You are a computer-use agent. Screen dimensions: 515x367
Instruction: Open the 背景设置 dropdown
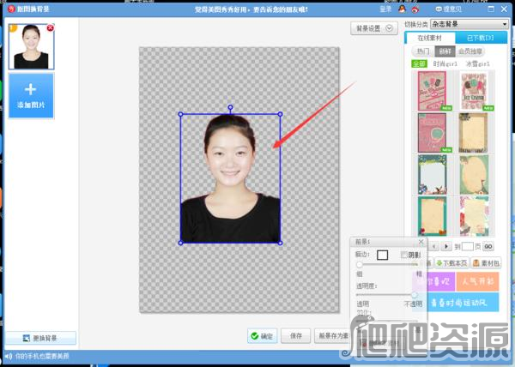point(374,28)
